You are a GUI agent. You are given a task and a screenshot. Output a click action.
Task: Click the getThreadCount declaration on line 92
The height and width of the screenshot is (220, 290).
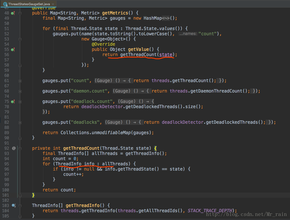point(81,148)
